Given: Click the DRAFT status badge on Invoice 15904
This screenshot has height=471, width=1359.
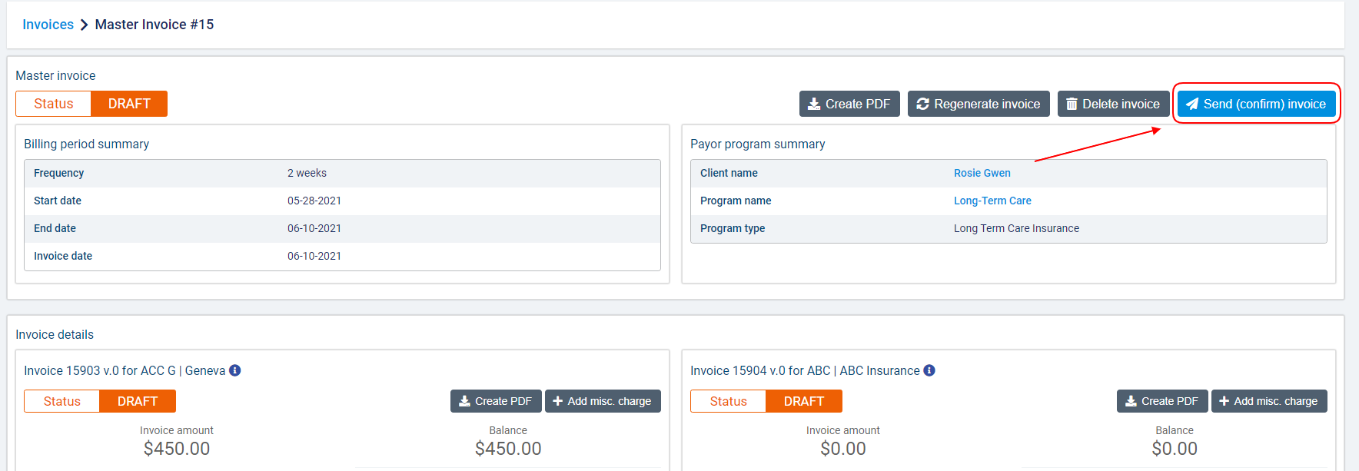Looking at the screenshot, I should pos(804,401).
